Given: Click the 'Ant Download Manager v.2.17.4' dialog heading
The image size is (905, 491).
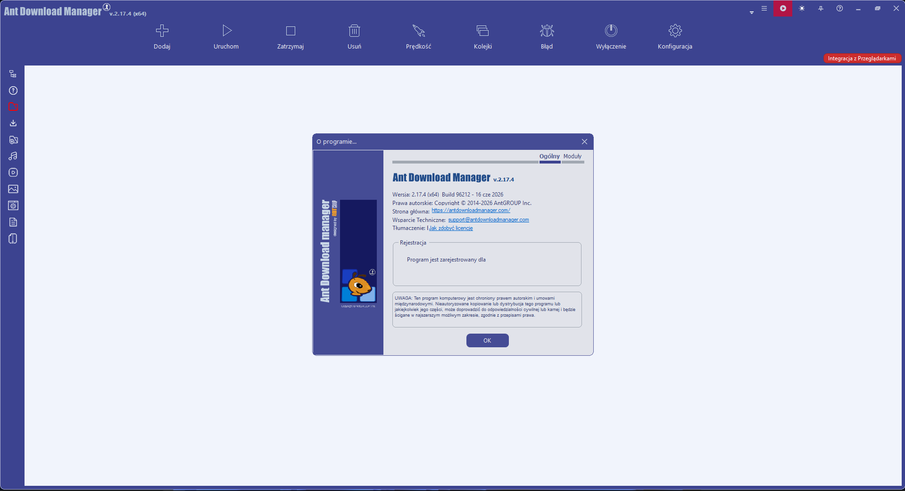Looking at the screenshot, I should coord(453,178).
